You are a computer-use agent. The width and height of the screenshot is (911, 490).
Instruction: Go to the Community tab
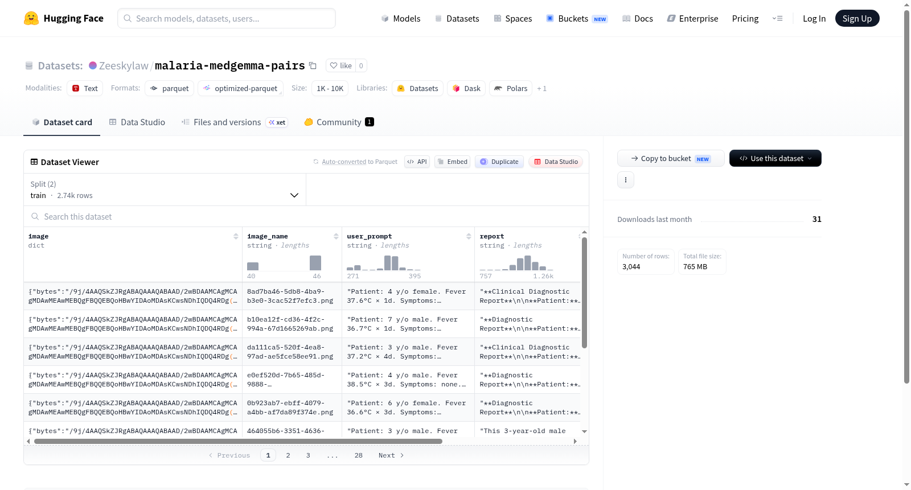[x=339, y=122]
